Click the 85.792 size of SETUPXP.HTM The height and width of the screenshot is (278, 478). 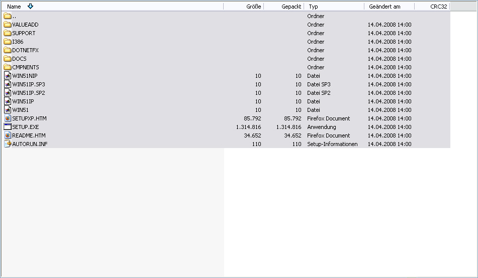pyautogui.click(x=252, y=118)
